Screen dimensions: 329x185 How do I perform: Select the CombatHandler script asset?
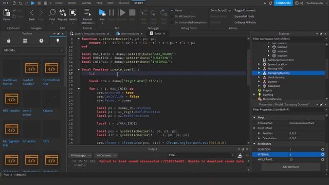[x=51, y=68]
